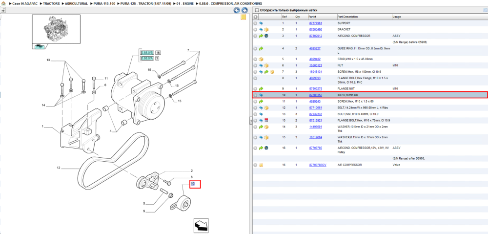Click box icon in WASHER 10.5mm row
This screenshot has width=488, height=234.
[x=266, y=127]
